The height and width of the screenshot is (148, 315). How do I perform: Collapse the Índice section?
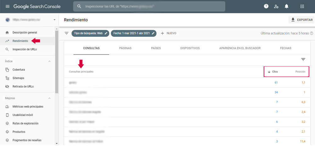click(x=49, y=61)
